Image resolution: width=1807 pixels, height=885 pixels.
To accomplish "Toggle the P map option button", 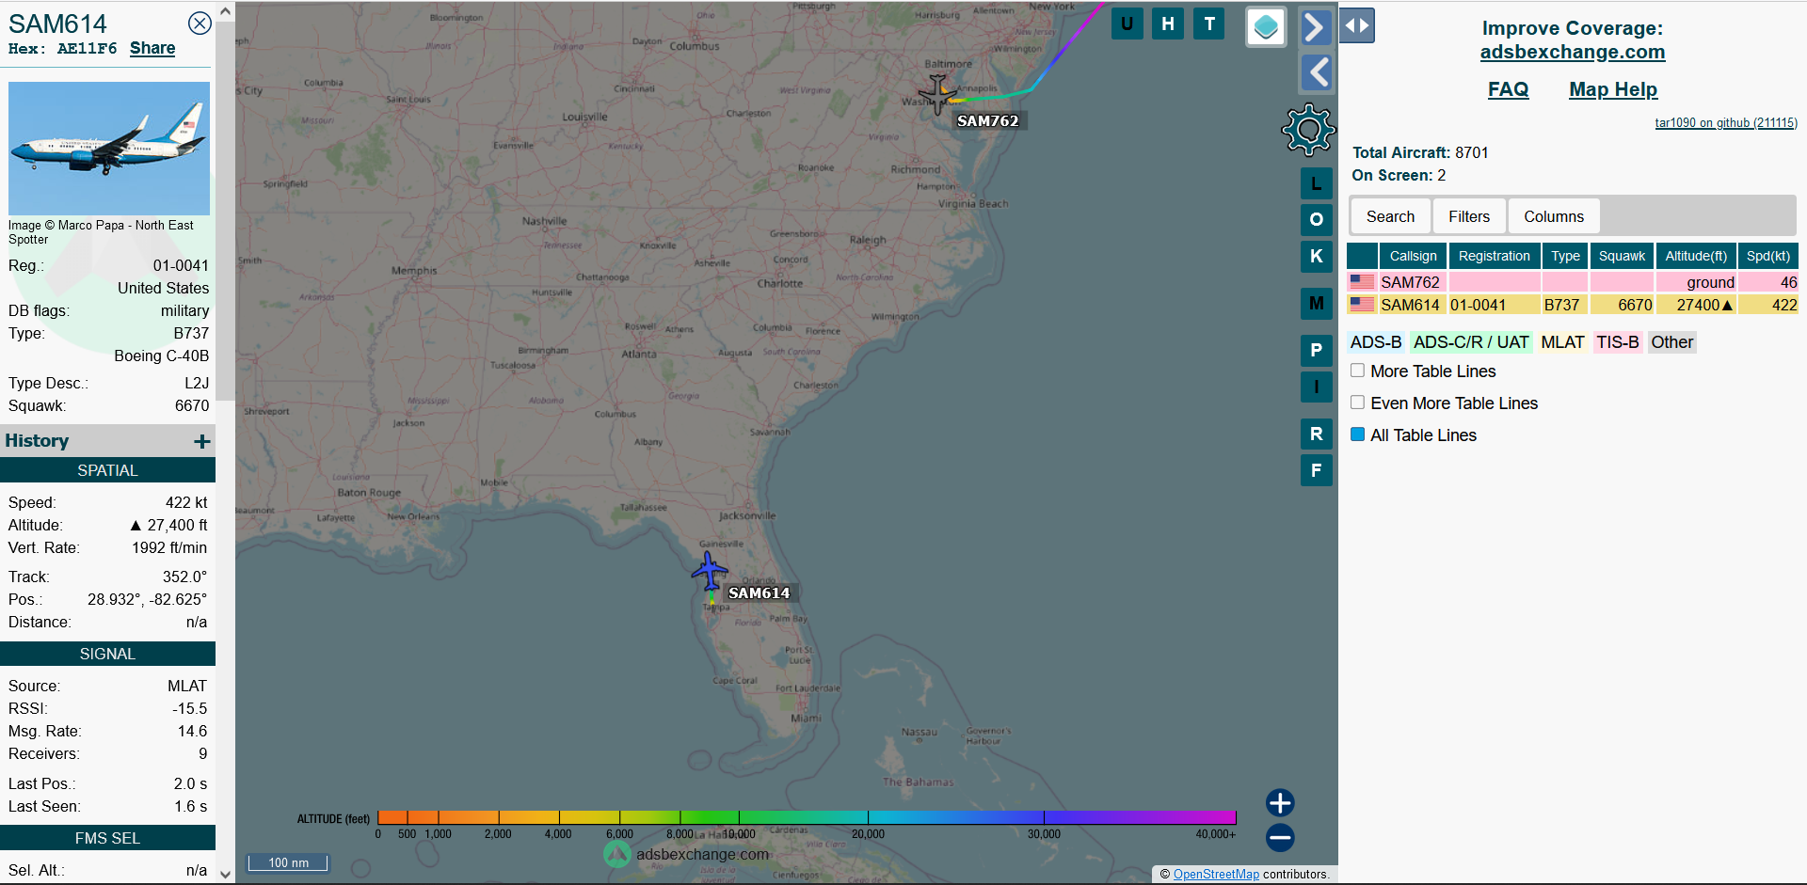I will 1317,350.
